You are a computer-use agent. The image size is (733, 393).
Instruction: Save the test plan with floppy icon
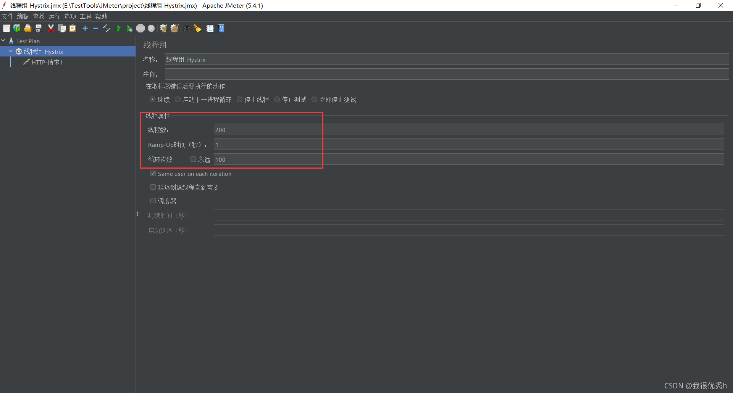click(x=38, y=28)
